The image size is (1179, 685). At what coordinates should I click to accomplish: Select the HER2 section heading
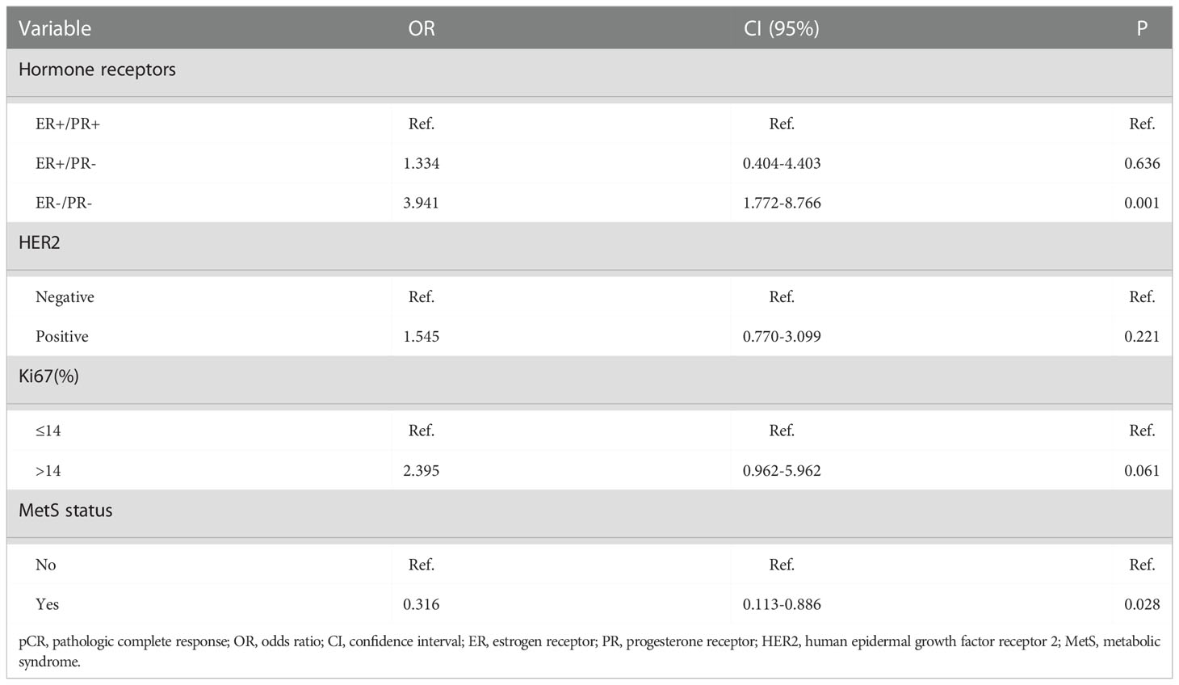point(40,242)
